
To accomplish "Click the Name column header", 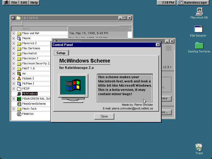I will point(39,29).
